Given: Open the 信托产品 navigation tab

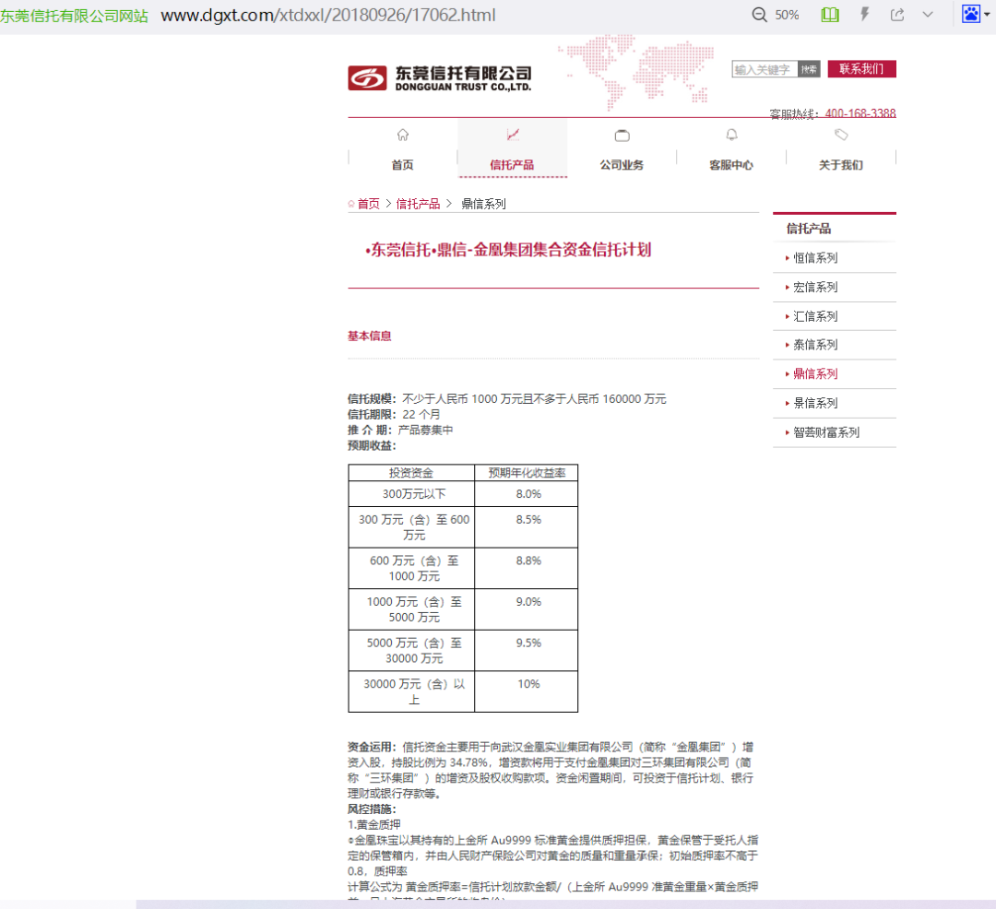Looking at the screenshot, I should (x=512, y=165).
